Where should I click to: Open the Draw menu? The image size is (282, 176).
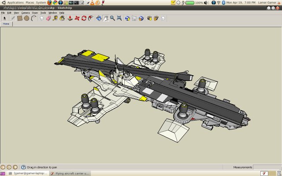pos(35,13)
